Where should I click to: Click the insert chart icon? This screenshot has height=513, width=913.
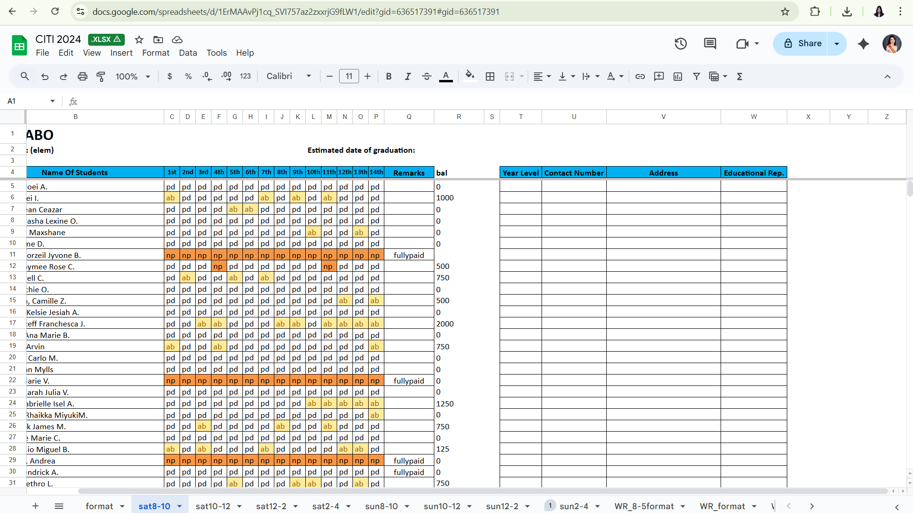[677, 77]
